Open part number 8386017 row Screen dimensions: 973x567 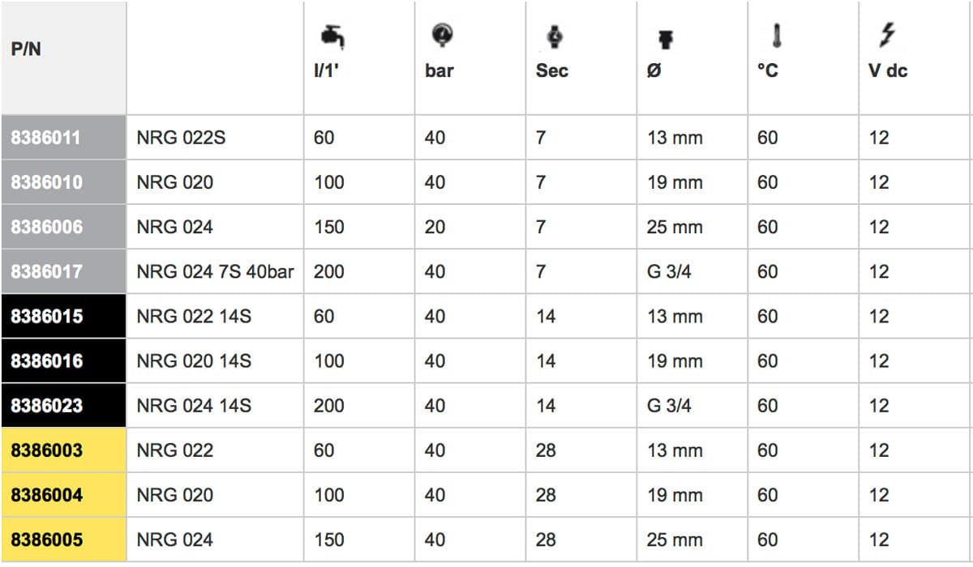(x=46, y=271)
